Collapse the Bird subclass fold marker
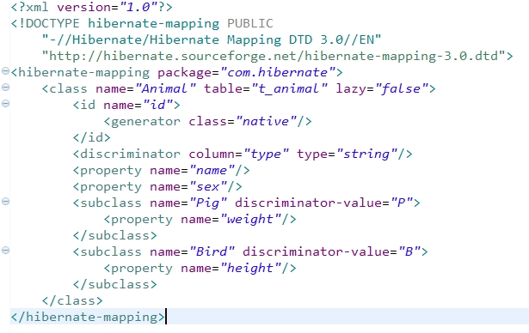 click(x=5, y=250)
